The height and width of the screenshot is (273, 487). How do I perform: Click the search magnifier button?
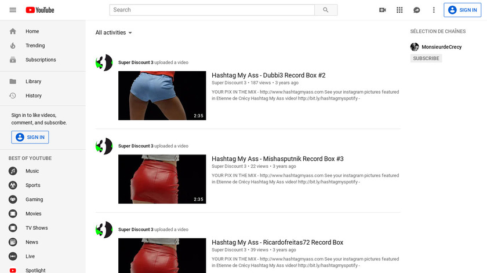(x=326, y=10)
